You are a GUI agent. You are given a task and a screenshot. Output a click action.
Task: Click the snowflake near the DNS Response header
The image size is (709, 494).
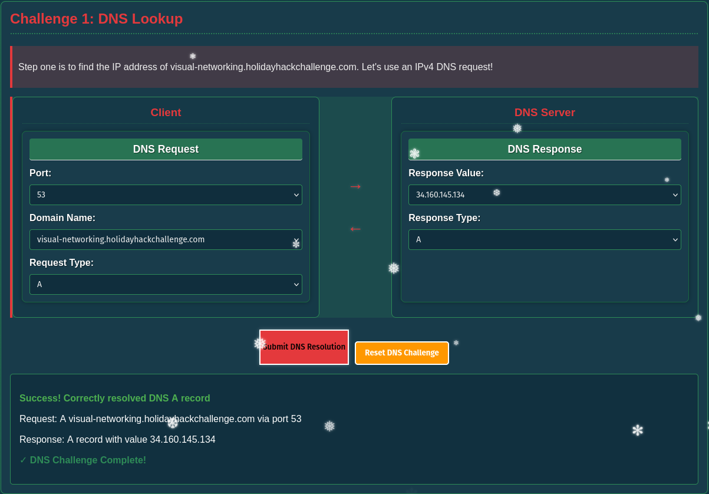(414, 153)
